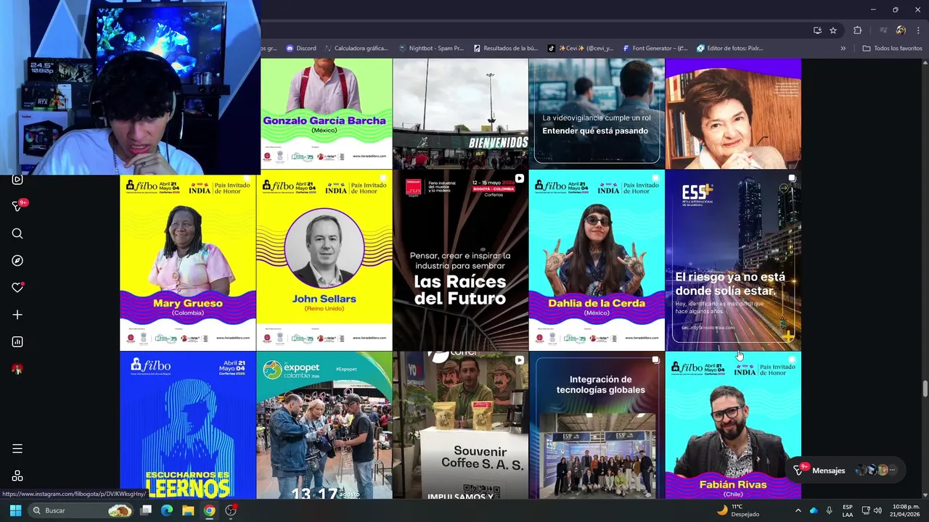Open Chrome three-dot menu
This screenshot has width=929, height=522.
[918, 30]
